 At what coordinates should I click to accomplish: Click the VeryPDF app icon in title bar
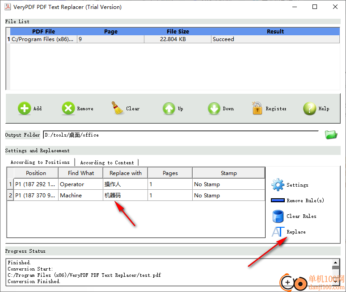[8, 7]
